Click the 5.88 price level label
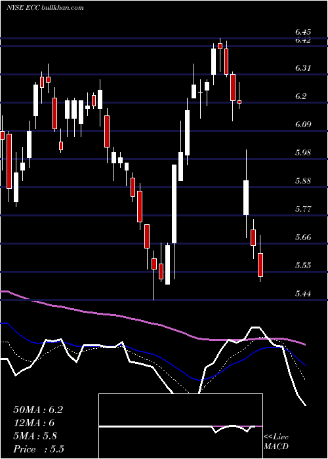 coord(303,180)
